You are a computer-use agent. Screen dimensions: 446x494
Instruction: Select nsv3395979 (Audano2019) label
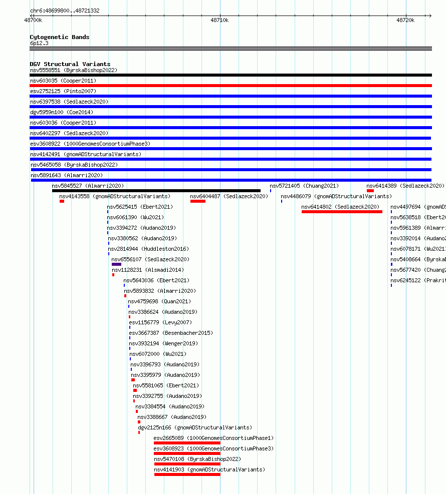click(x=165, y=375)
